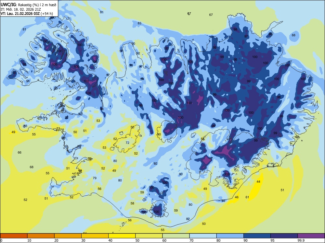Screen dimensions: 325x243
Task: Click the map value '79' in the southwest
Action: (95, 178)
